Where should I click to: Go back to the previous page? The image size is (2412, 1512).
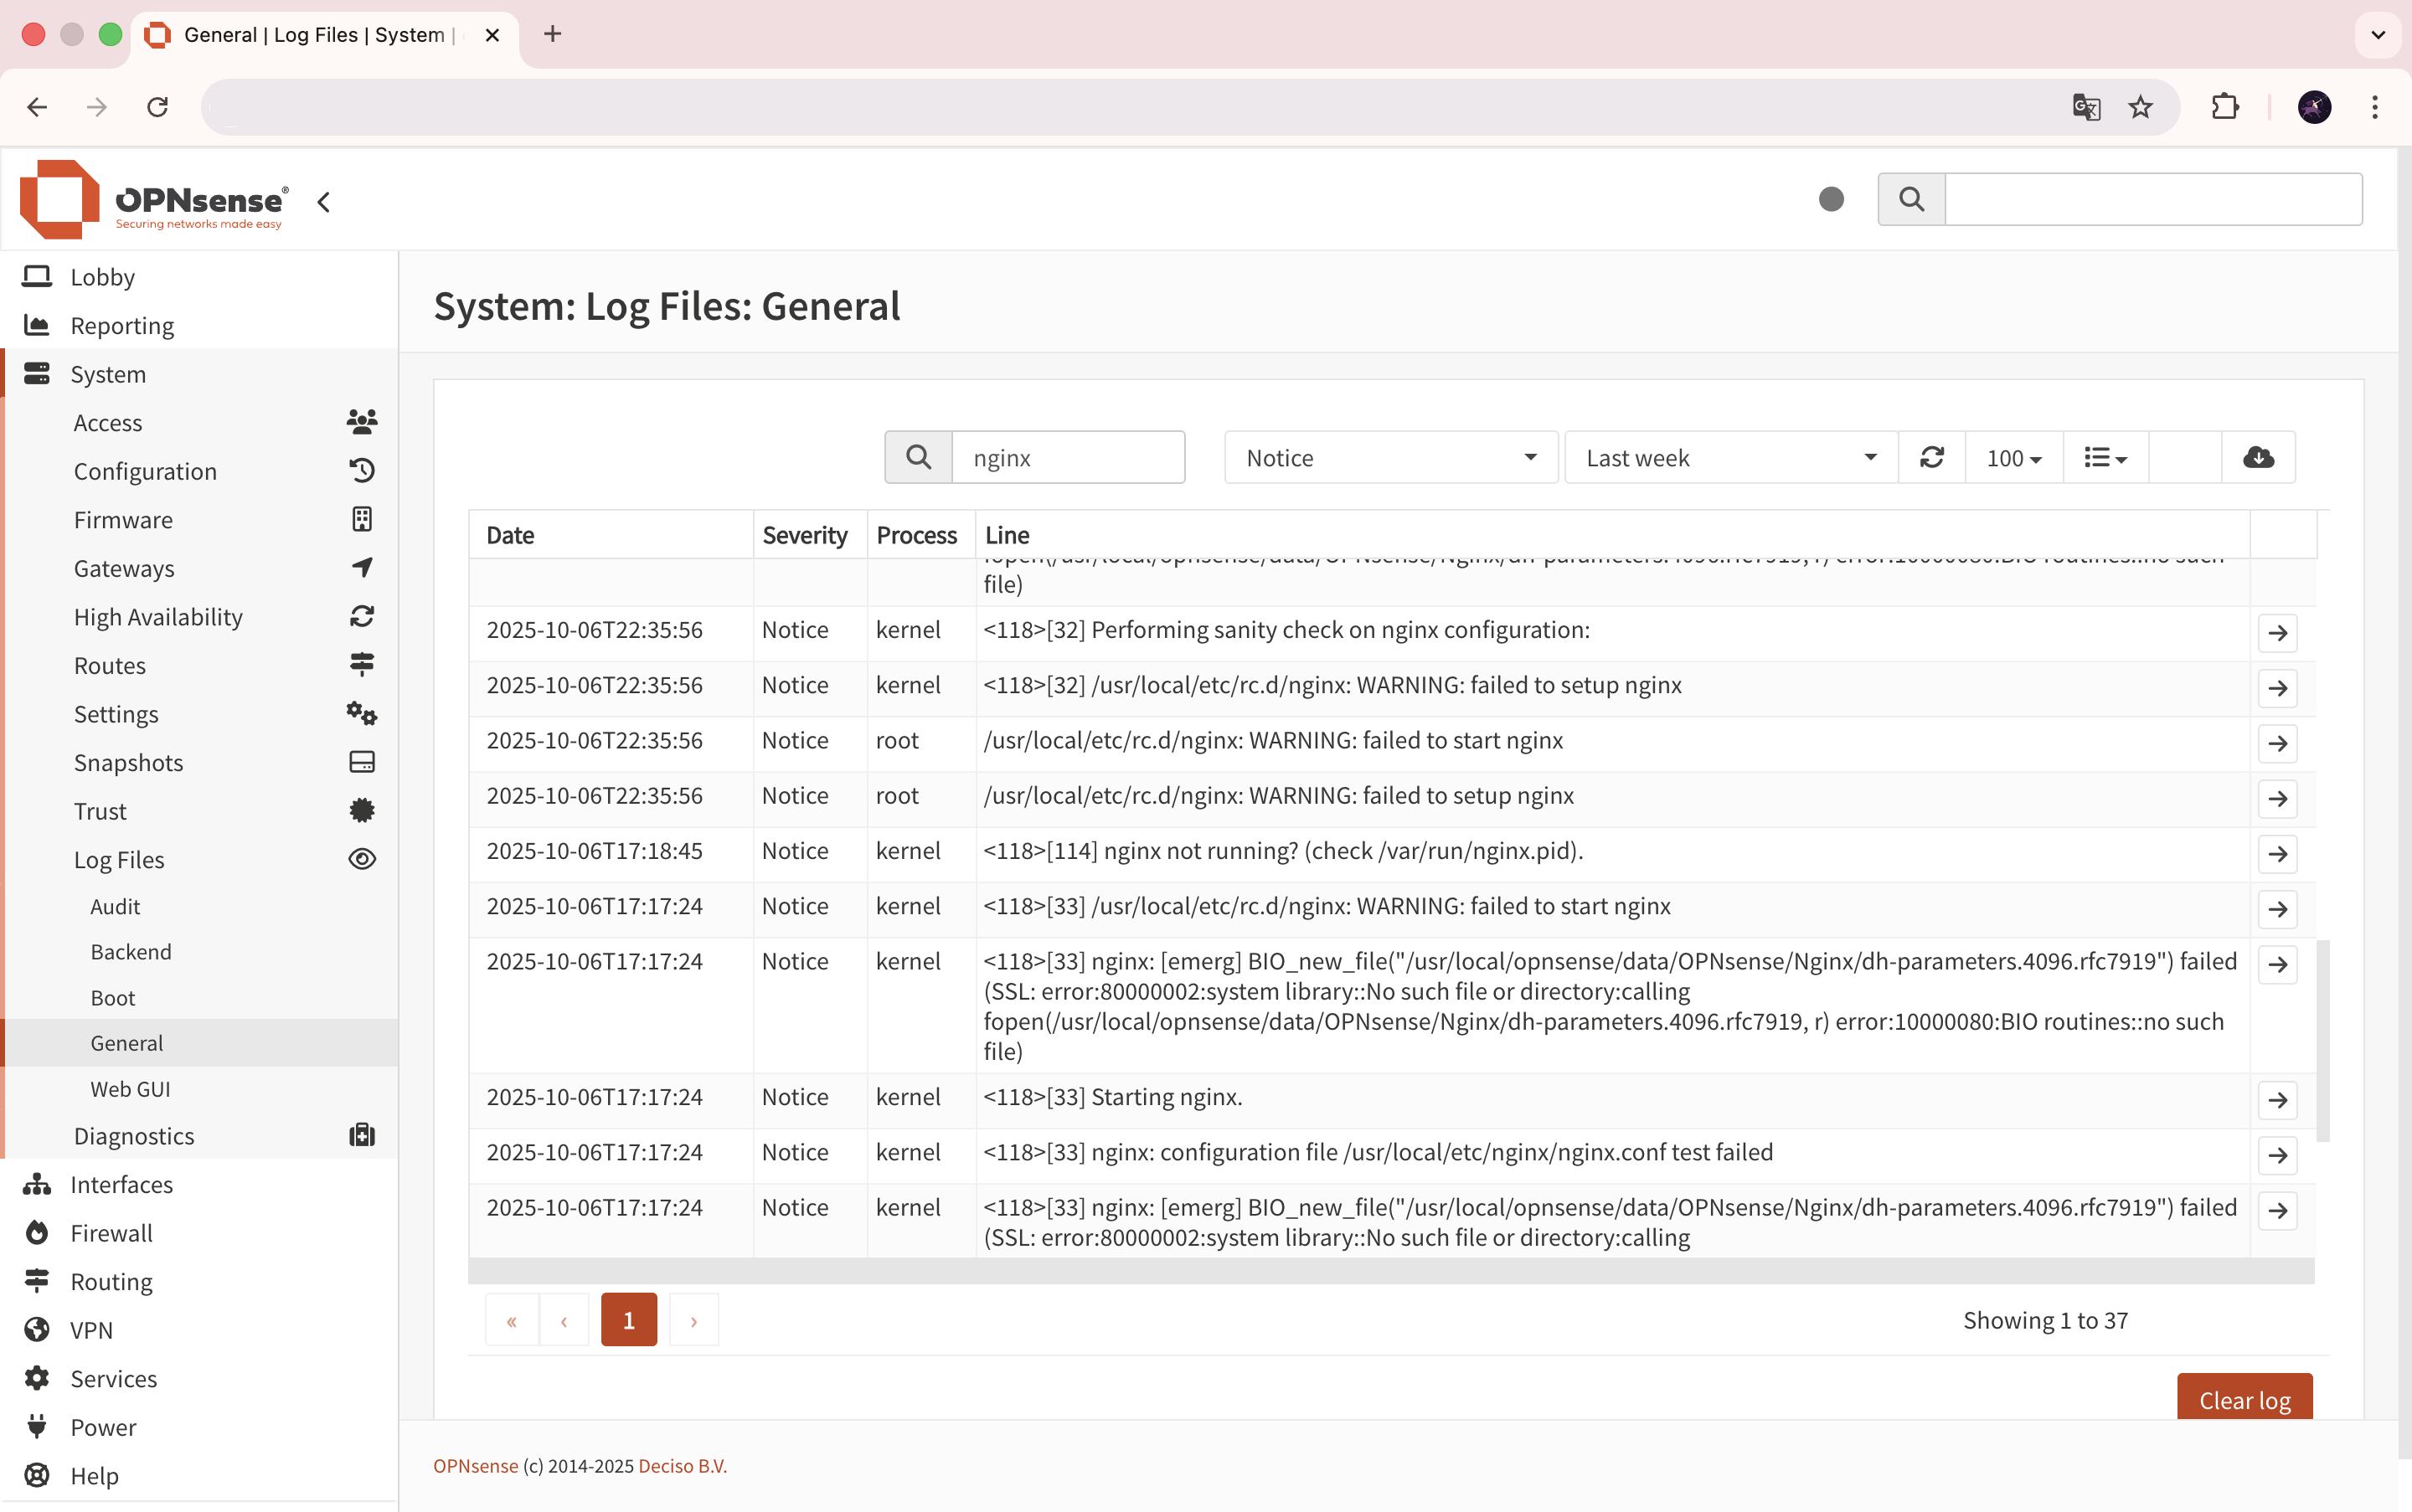[37, 107]
